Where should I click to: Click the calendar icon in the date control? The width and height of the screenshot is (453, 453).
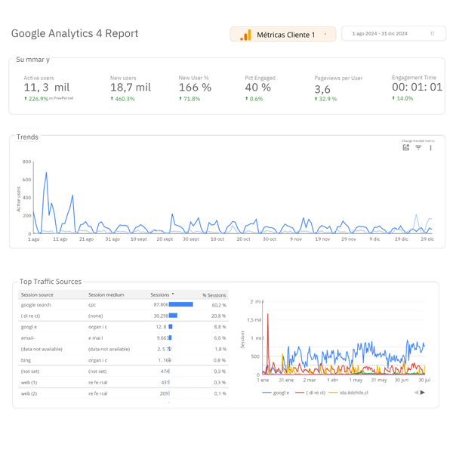coord(433,34)
